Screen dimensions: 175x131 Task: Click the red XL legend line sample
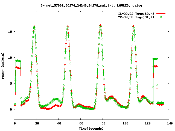[x=161, y=14]
